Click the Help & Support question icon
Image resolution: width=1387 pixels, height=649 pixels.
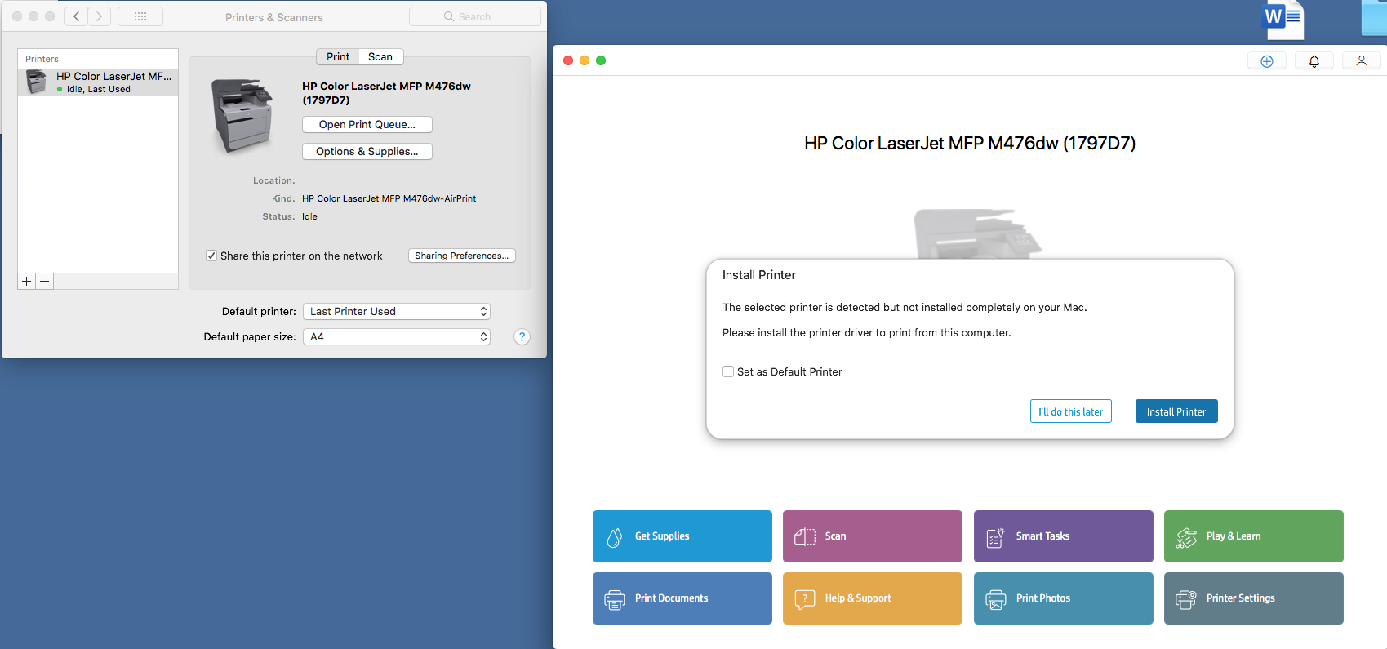[x=805, y=599]
